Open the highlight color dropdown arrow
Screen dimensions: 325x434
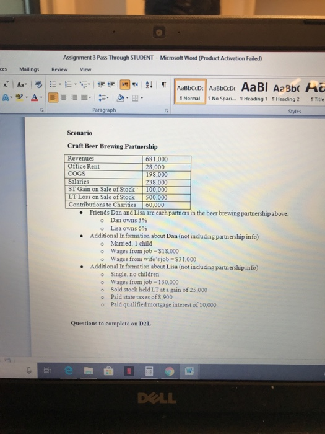tap(27, 97)
